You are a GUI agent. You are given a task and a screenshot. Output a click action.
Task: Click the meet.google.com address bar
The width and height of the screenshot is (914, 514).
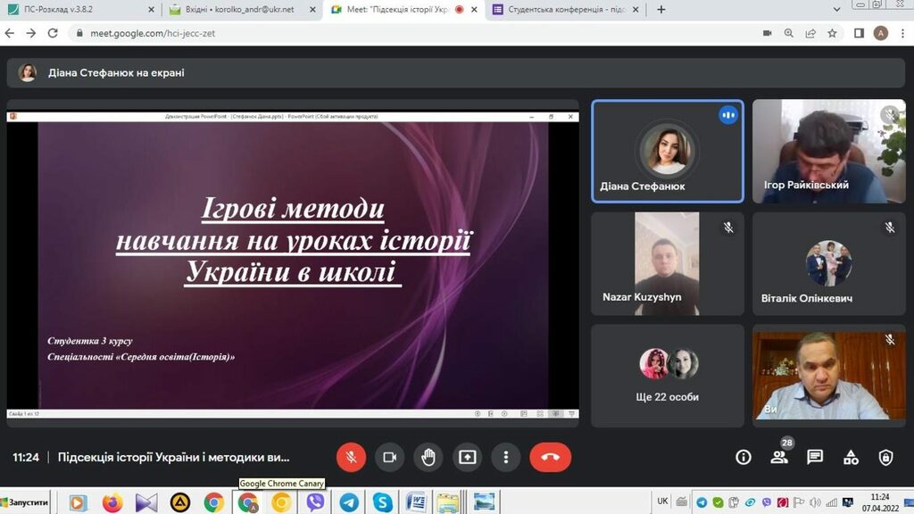pyautogui.click(x=357, y=33)
